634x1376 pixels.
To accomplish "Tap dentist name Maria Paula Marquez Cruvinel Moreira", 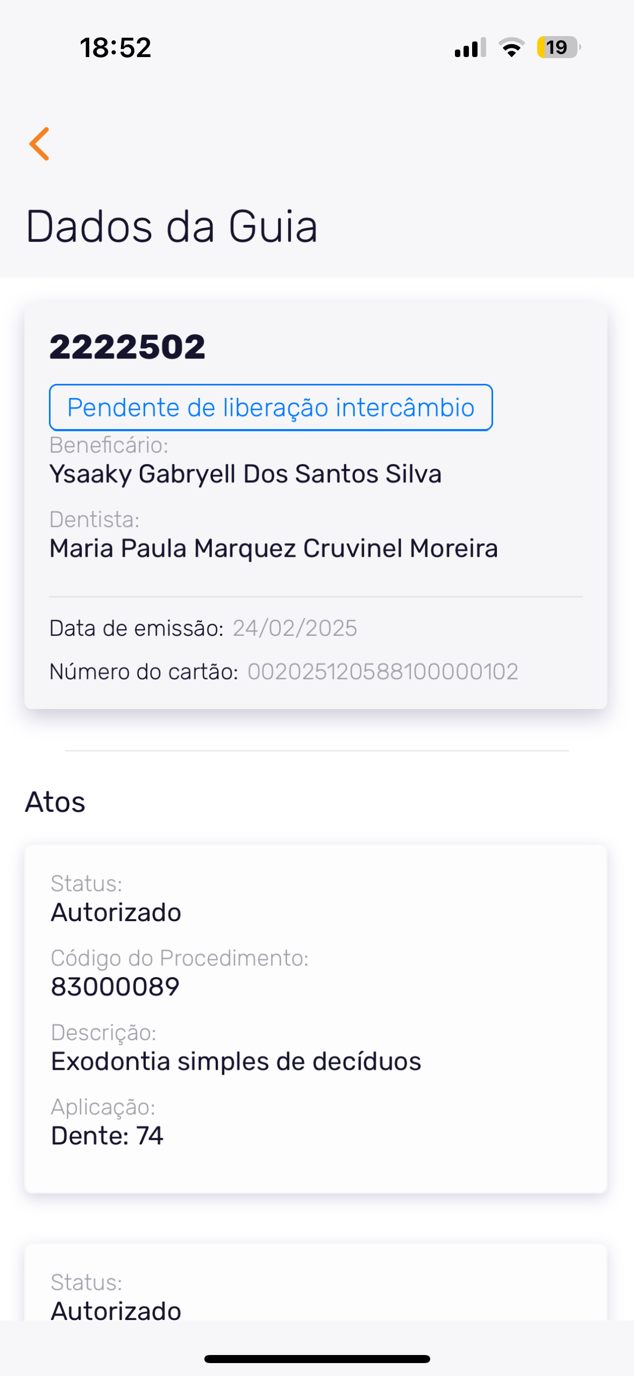I will pos(273,549).
